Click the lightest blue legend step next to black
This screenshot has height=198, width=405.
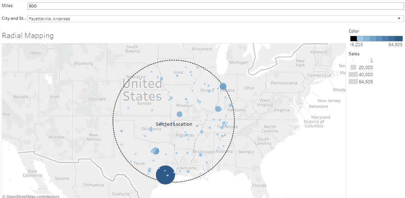(x=360, y=39)
